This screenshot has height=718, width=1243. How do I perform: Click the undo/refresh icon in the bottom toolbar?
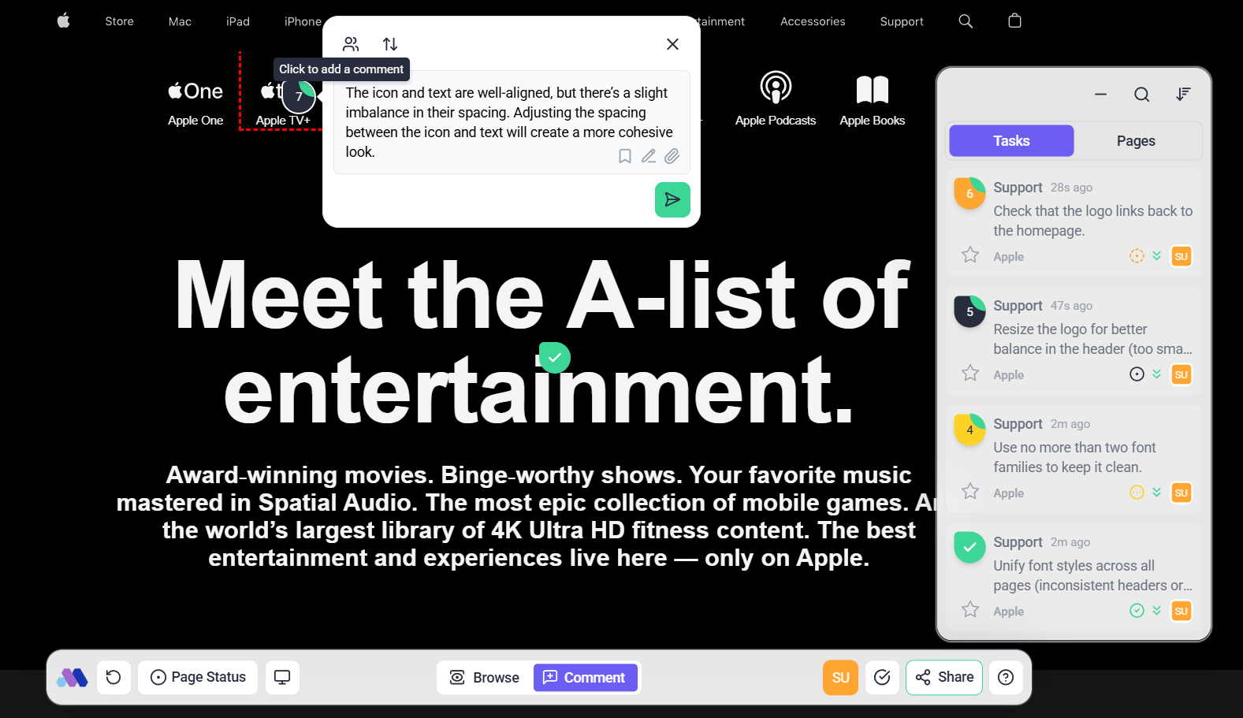pyautogui.click(x=114, y=677)
